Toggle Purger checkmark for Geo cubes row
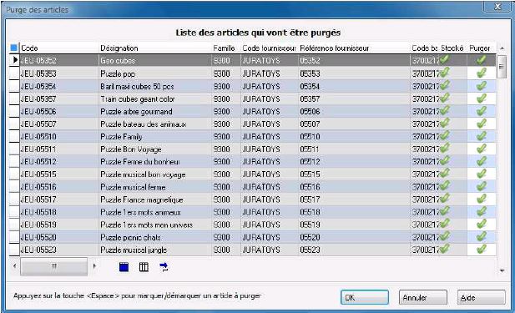This screenshot has height=313, width=515. point(481,60)
